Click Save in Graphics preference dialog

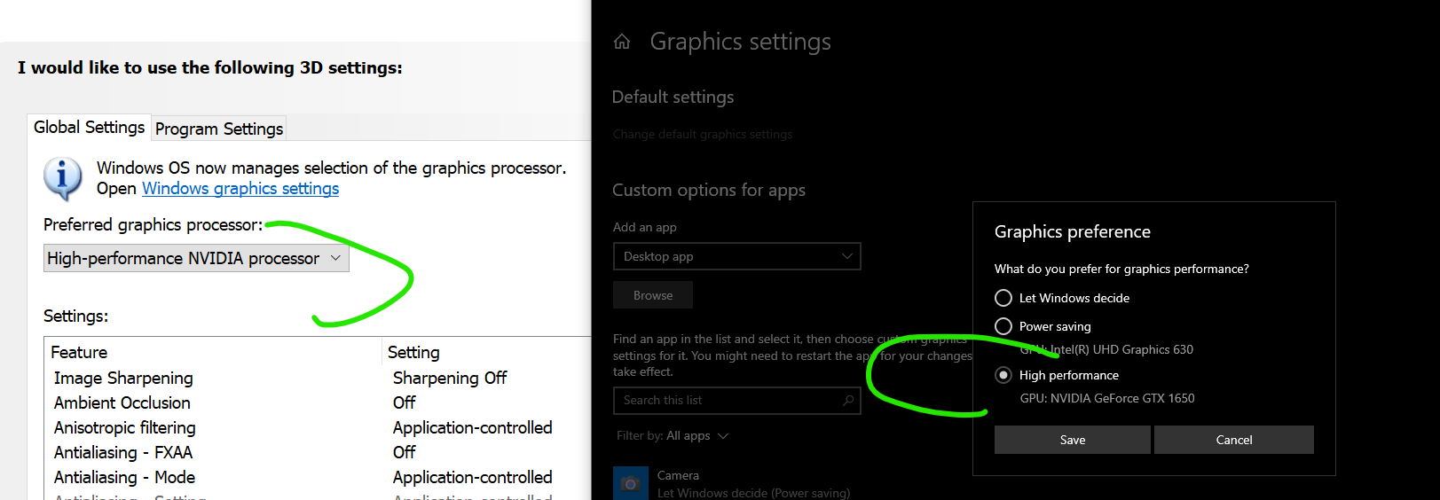[x=1072, y=440]
